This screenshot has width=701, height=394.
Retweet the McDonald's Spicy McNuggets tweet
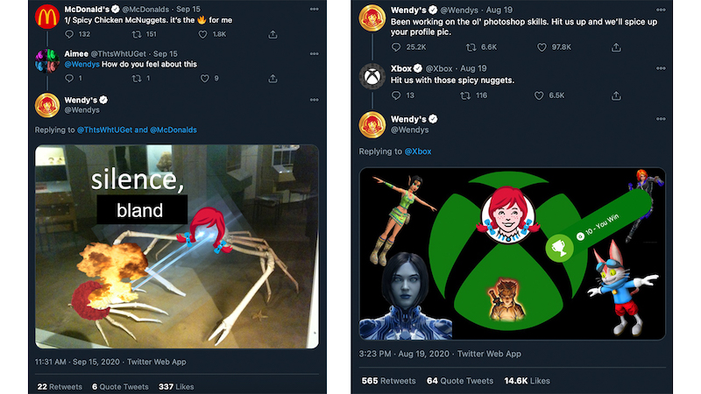pyautogui.click(x=137, y=34)
